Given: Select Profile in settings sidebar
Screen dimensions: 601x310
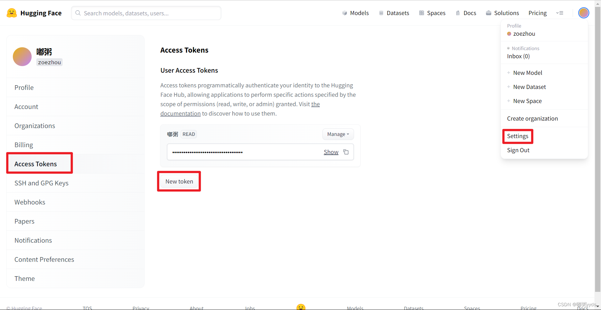Looking at the screenshot, I should [75, 87].
